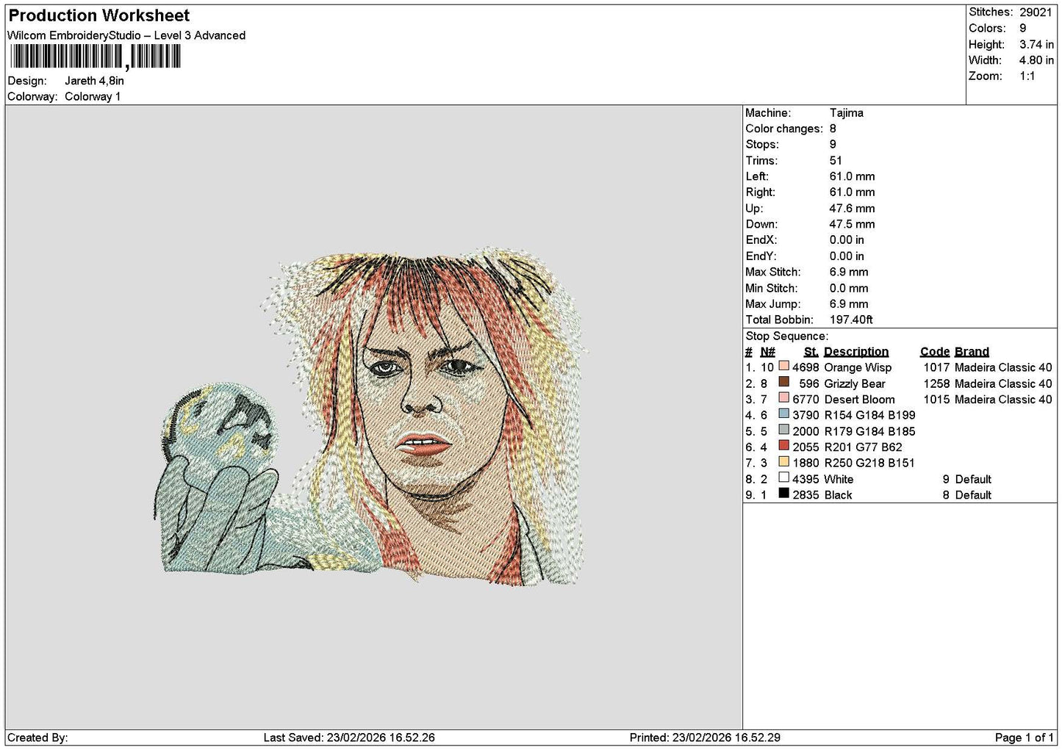Click the R154 G184 B199 blue swatch
Image resolution: width=1062 pixels, height=750 pixels.
point(783,414)
